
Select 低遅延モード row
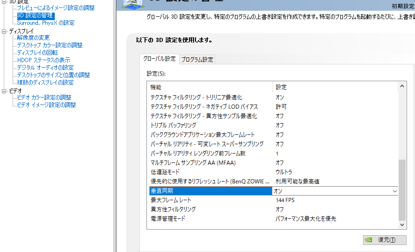pos(273,172)
